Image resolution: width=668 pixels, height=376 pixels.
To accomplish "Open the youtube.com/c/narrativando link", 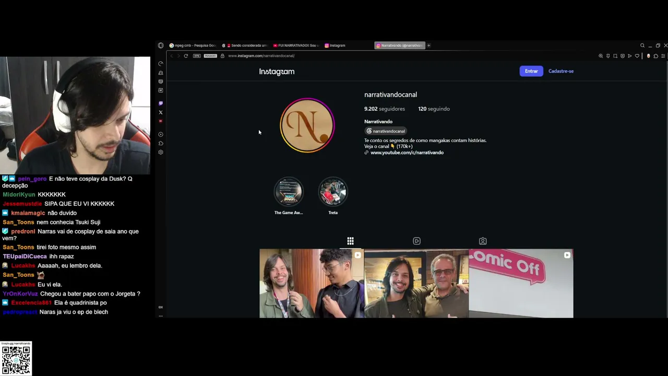I will pos(407,152).
